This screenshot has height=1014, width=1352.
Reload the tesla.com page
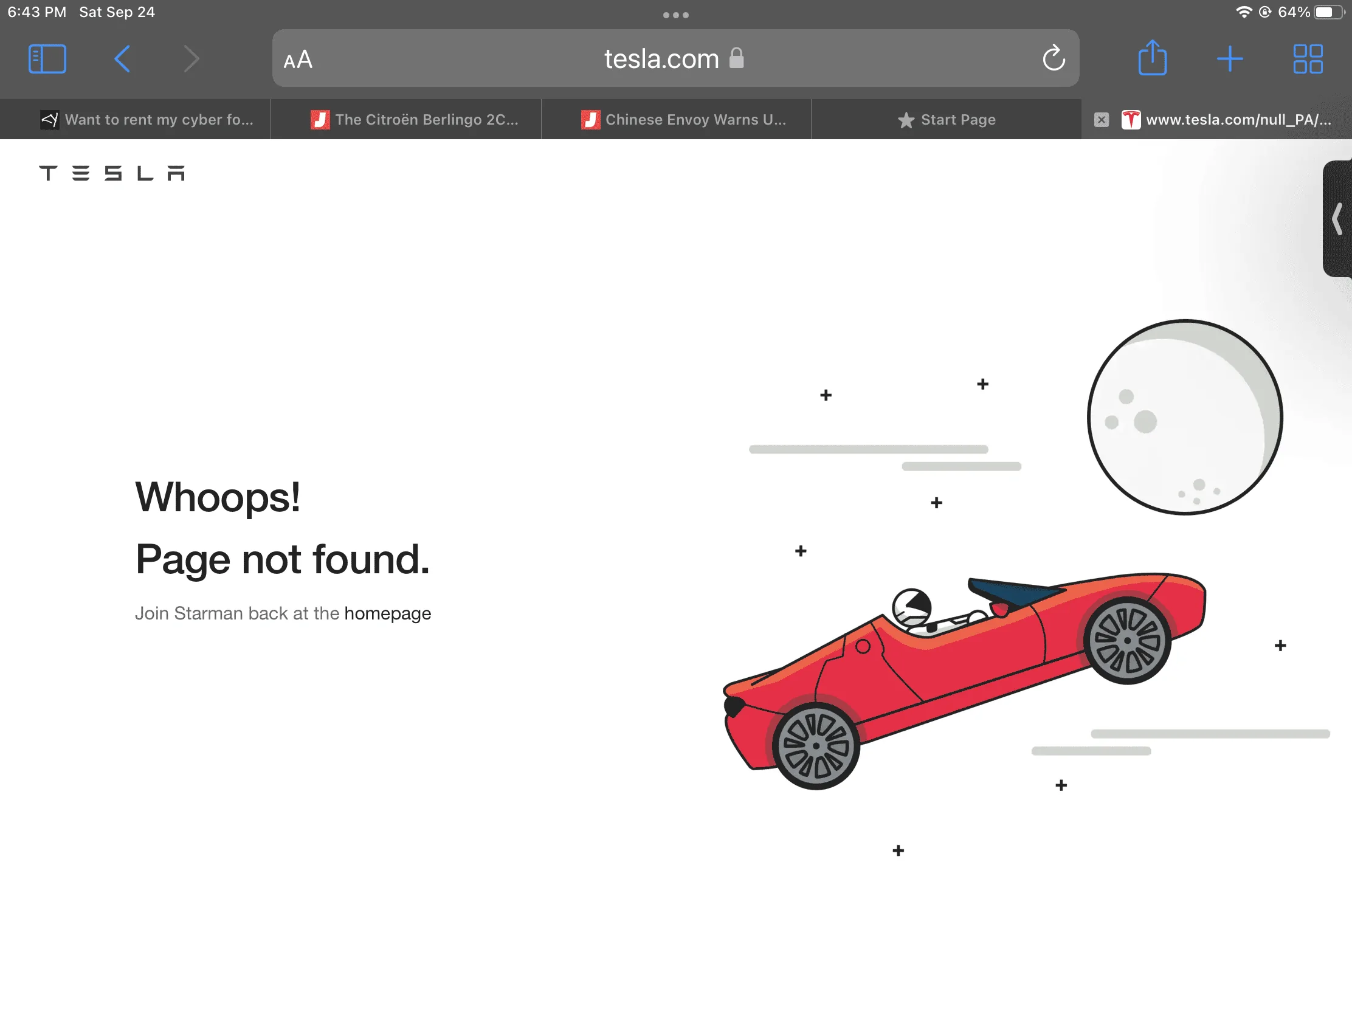pyautogui.click(x=1053, y=59)
